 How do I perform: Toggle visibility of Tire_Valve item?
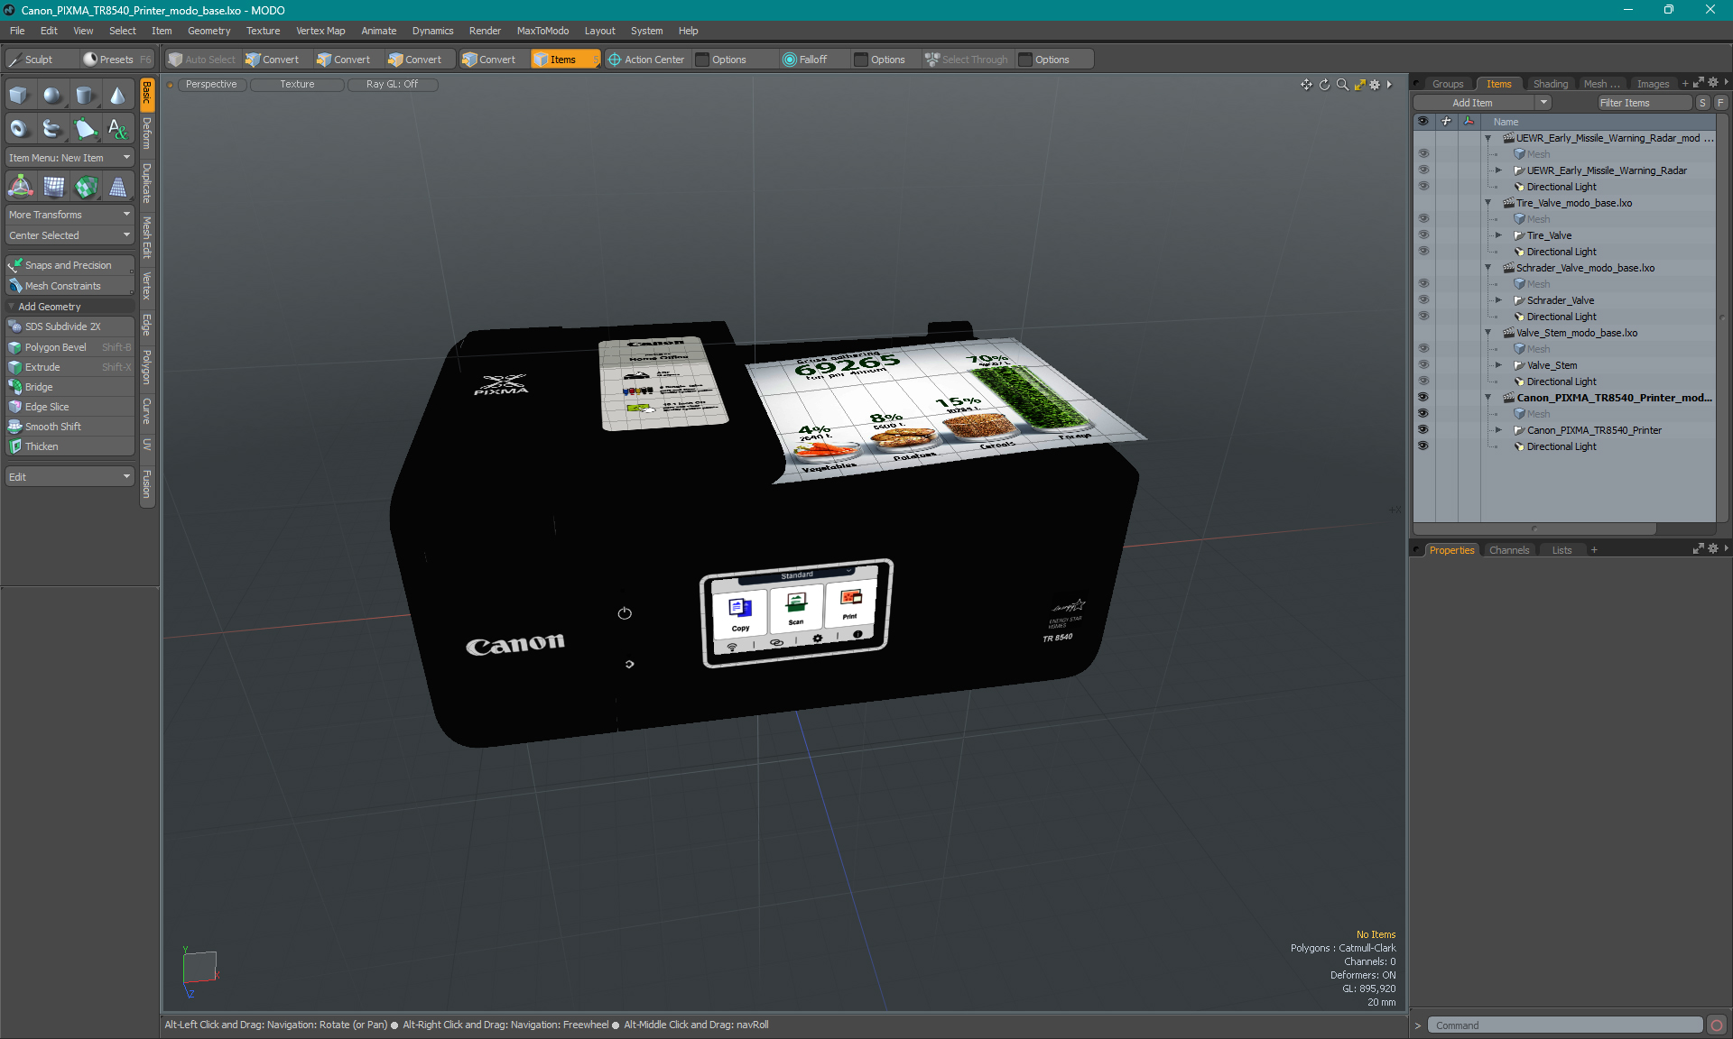[1423, 235]
